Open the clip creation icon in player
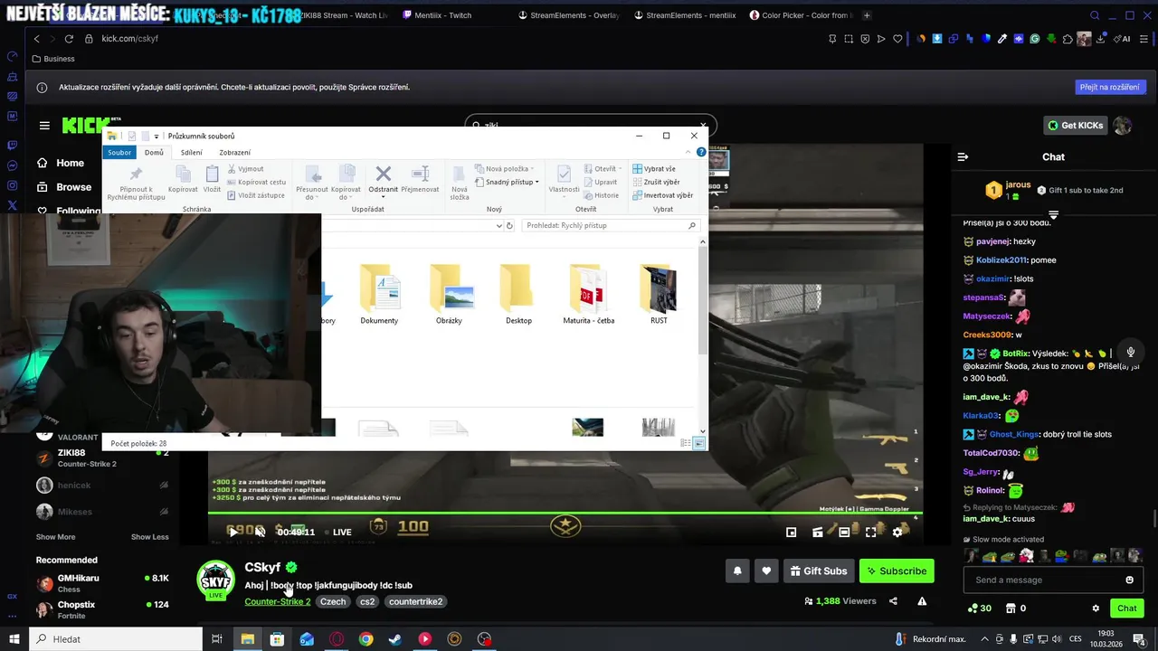Viewport: 1158px width, 651px height. pyautogui.click(x=817, y=532)
